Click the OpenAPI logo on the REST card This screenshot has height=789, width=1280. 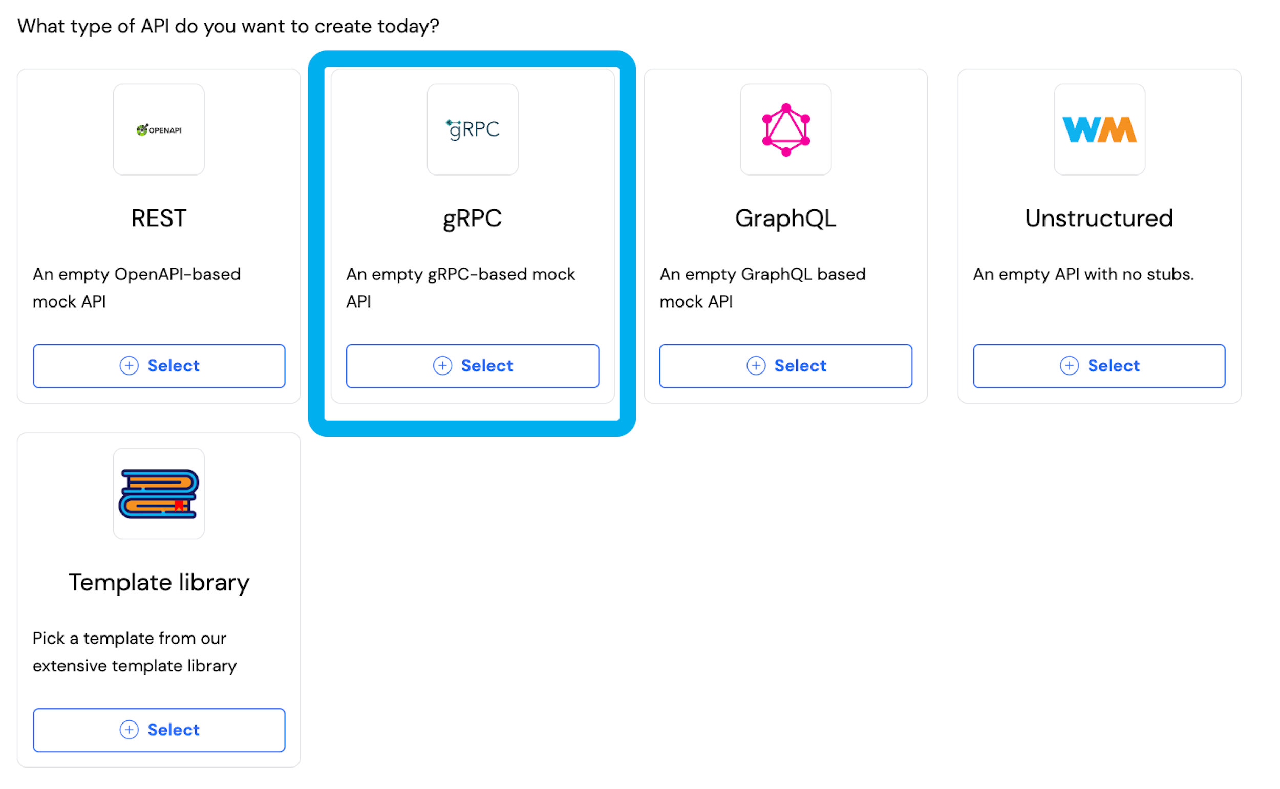(159, 129)
